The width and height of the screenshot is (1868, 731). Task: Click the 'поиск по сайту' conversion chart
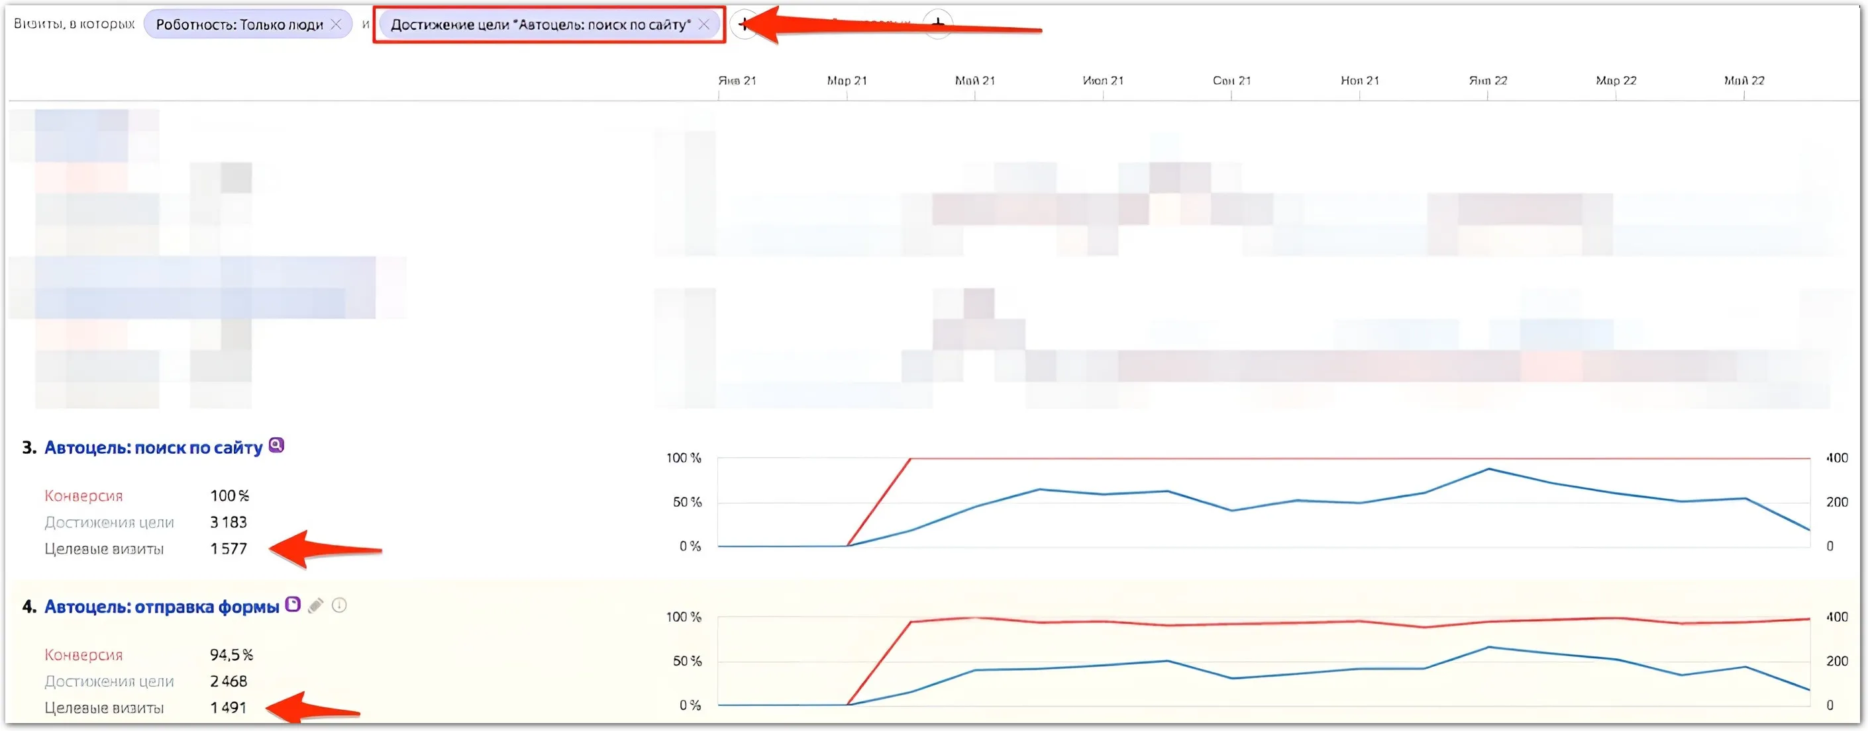tap(1263, 502)
